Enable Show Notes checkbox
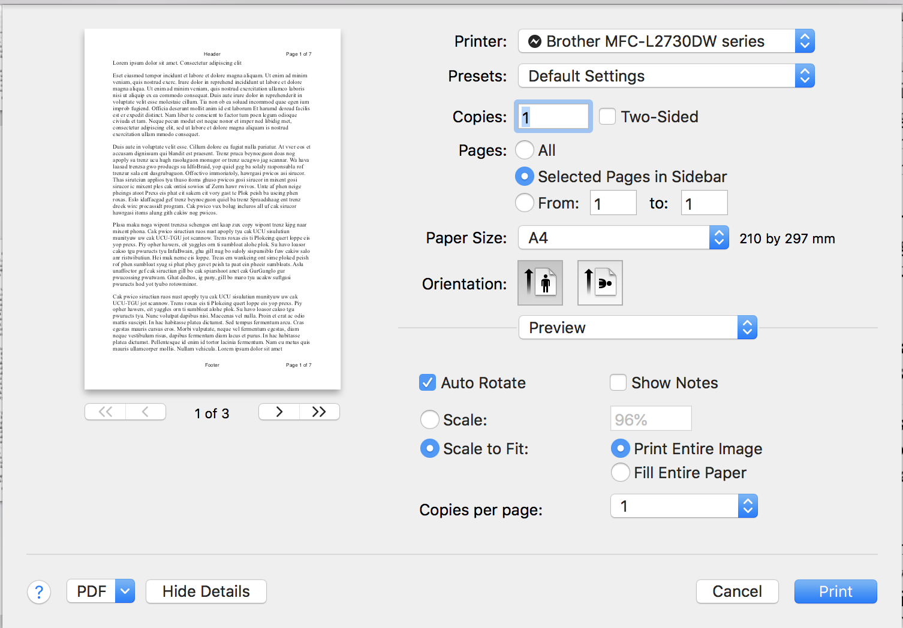The width and height of the screenshot is (903, 628). point(618,382)
